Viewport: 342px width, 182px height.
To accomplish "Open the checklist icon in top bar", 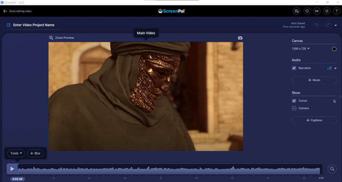I will pos(297,11).
